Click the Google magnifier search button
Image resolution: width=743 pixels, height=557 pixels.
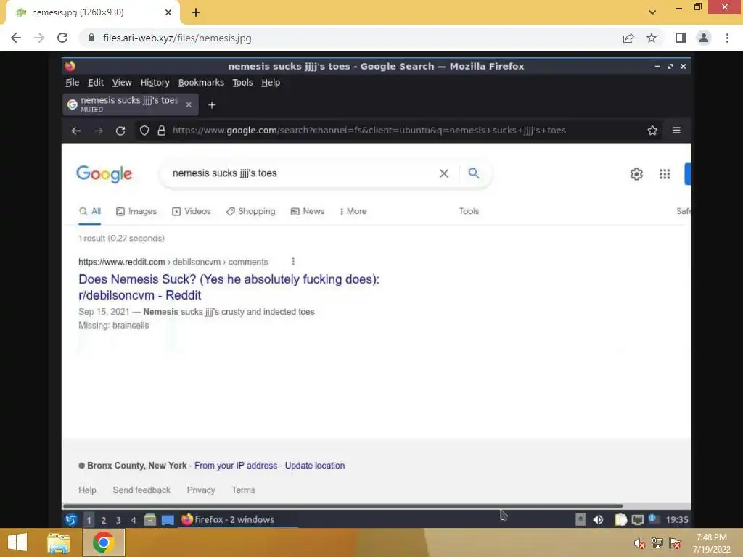point(473,173)
